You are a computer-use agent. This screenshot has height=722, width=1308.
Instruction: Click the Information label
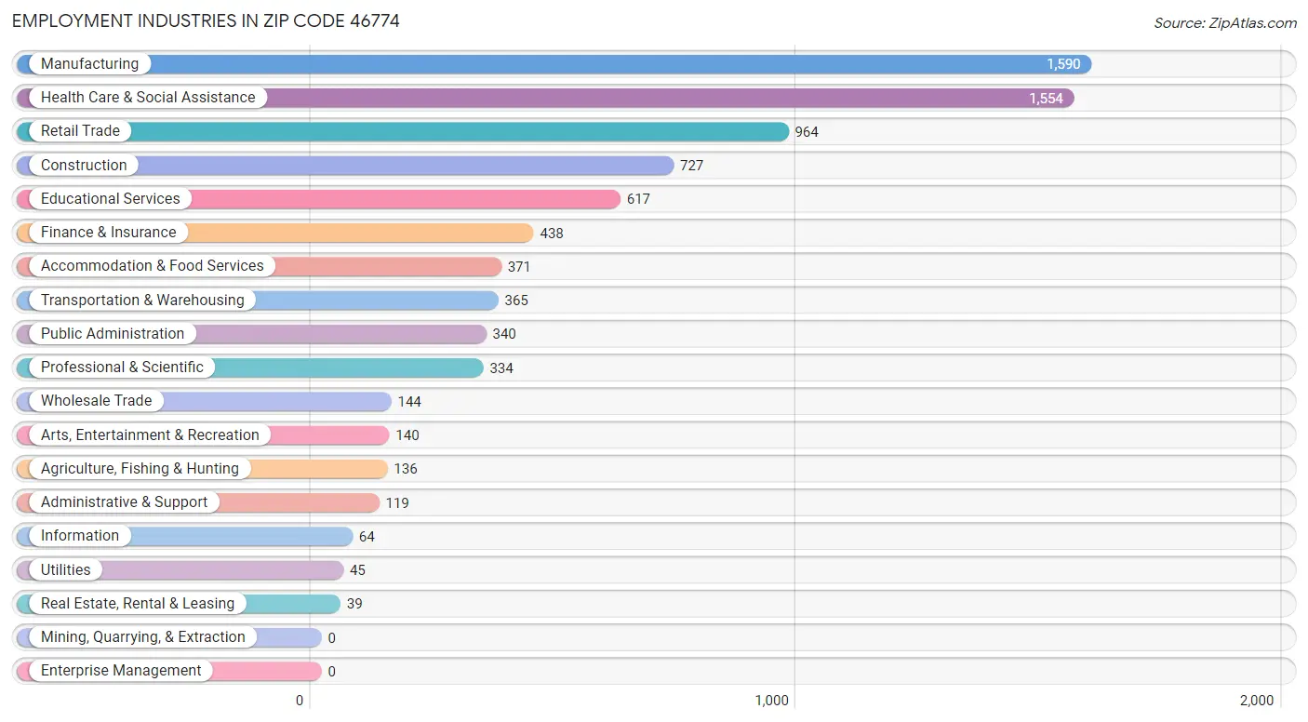point(80,536)
